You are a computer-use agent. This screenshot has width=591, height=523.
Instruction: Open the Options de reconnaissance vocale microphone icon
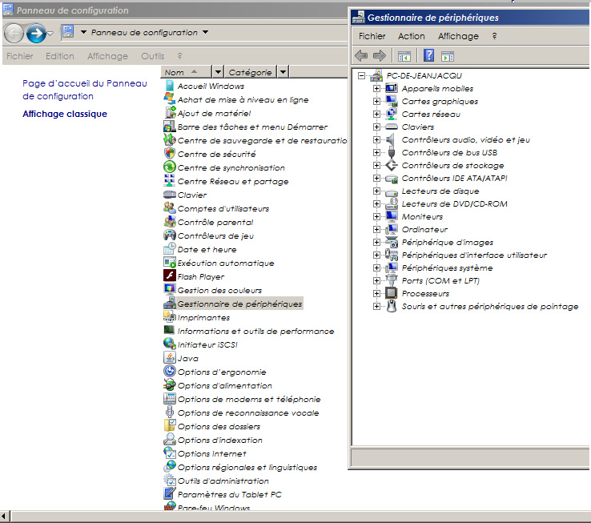click(x=170, y=412)
